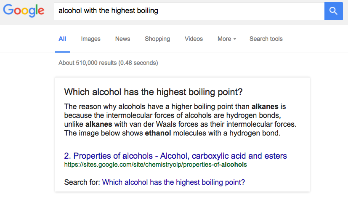Select the All results tab

click(x=62, y=39)
